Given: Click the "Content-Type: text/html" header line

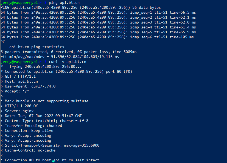Looking at the screenshot, I should click(47, 121).
